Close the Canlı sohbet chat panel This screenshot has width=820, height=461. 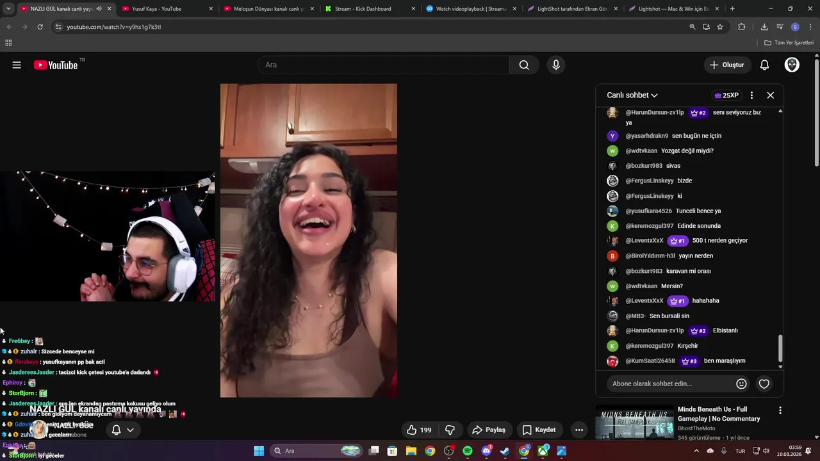click(771, 95)
